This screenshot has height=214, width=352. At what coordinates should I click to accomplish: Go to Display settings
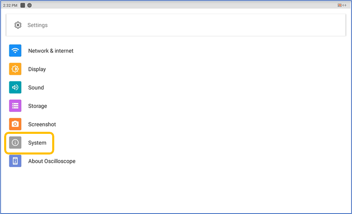tap(37, 69)
